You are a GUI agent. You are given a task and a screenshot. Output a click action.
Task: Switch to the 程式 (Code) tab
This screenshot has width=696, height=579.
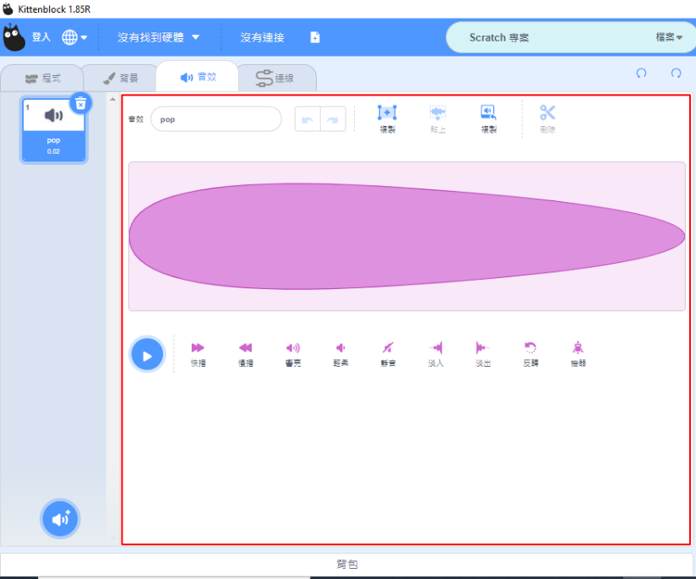click(x=42, y=79)
